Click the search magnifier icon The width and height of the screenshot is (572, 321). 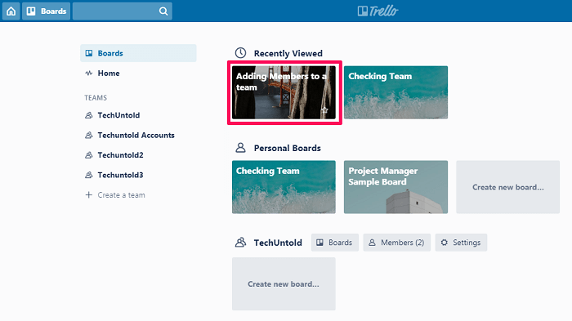pos(163,11)
